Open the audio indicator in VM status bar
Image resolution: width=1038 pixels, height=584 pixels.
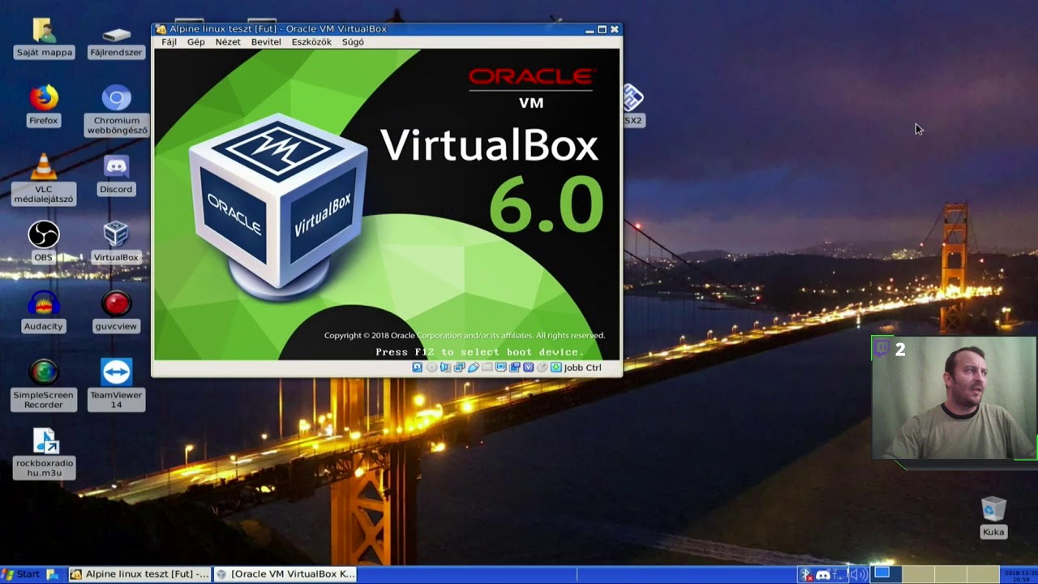(445, 367)
